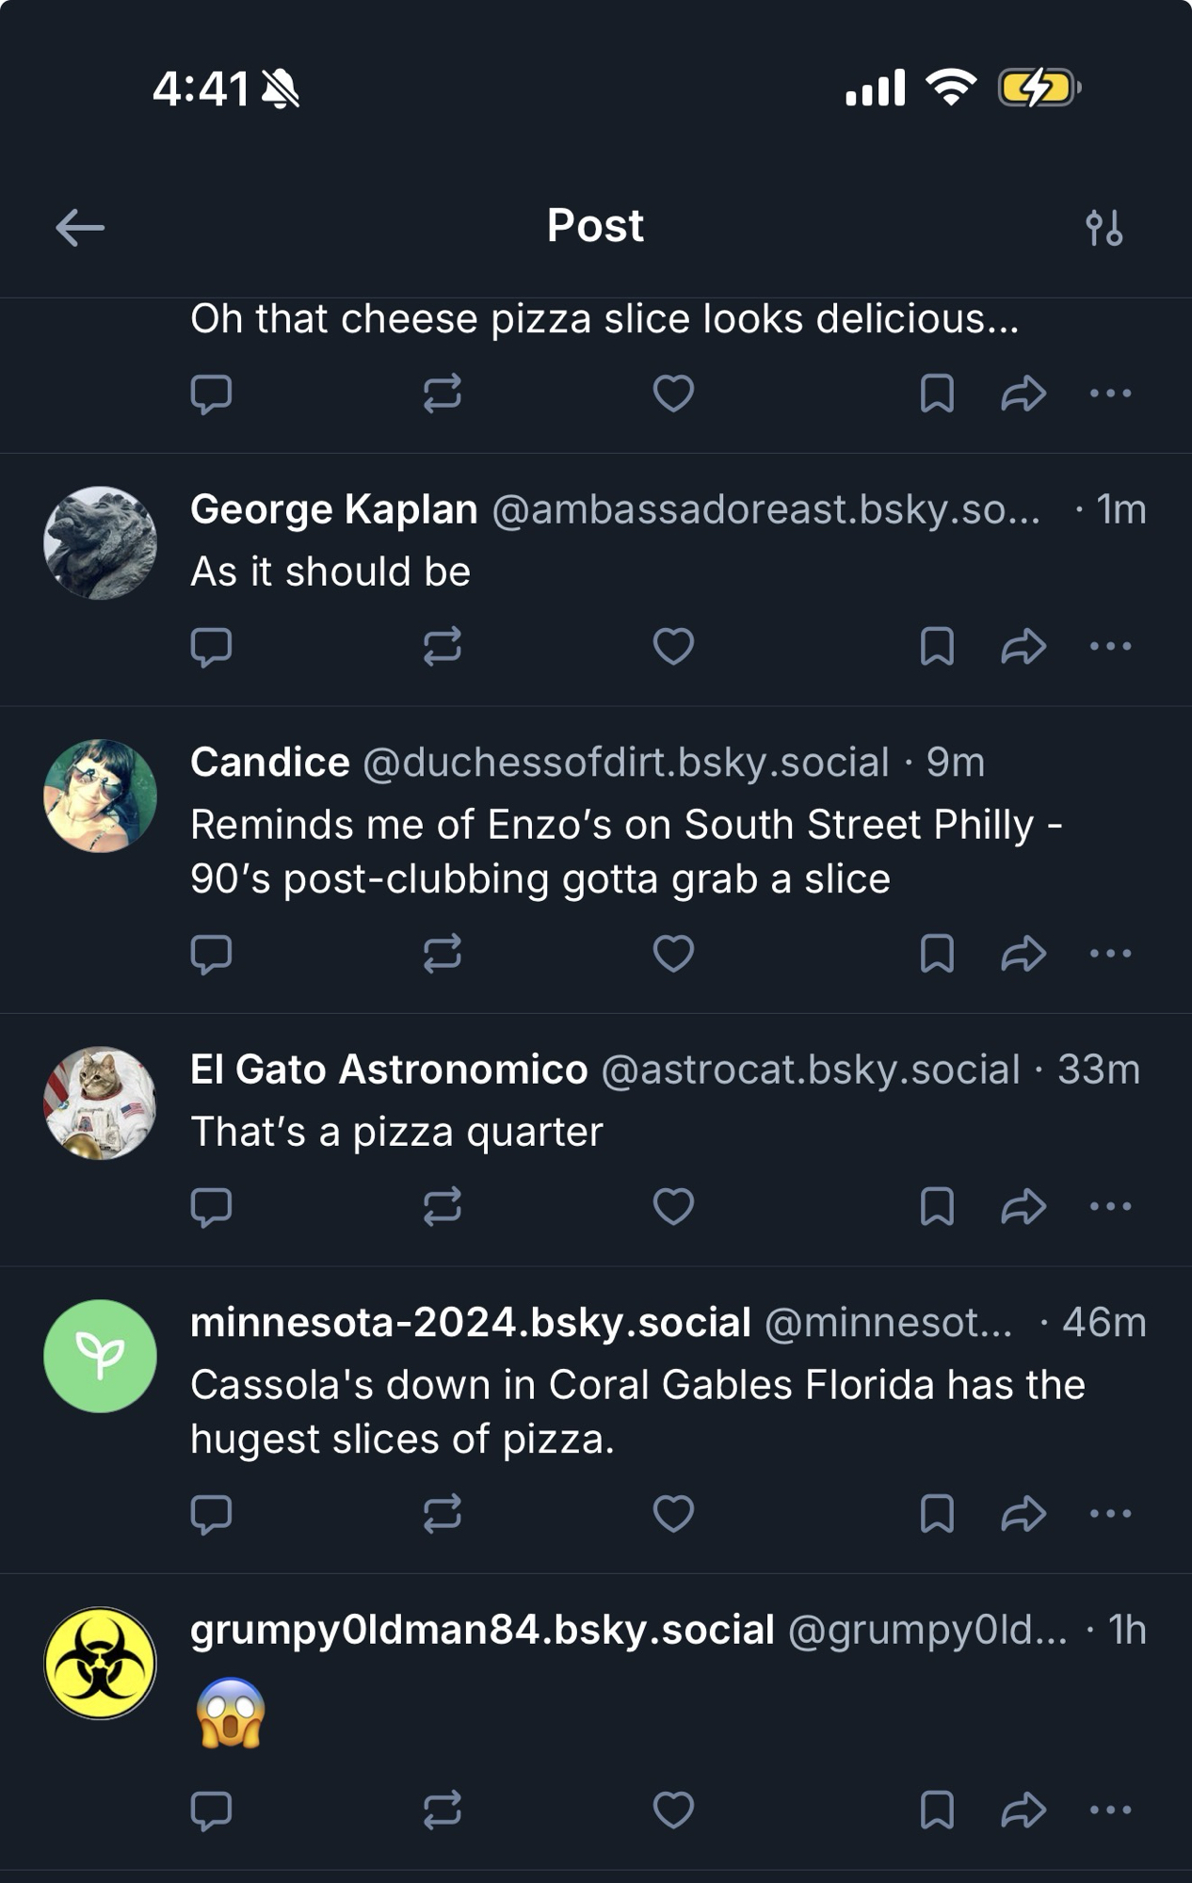Screen dimensions: 1192x1883
Task: Like George Kaplan's 'As it should be' reply
Action: click(673, 647)
